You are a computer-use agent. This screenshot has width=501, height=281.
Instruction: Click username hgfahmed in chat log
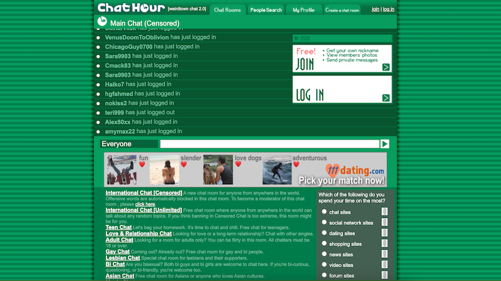(119, 94)
